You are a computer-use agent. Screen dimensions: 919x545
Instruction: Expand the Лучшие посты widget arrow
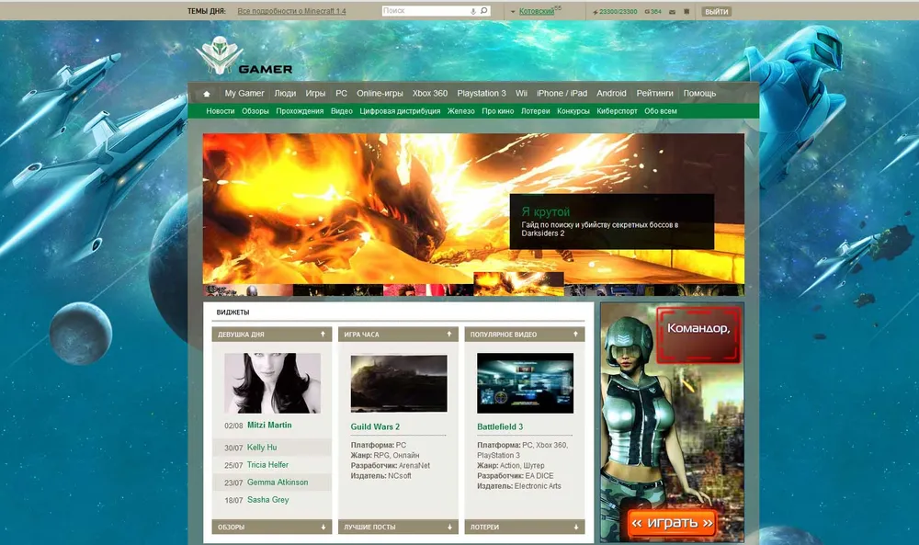[449, 527]
